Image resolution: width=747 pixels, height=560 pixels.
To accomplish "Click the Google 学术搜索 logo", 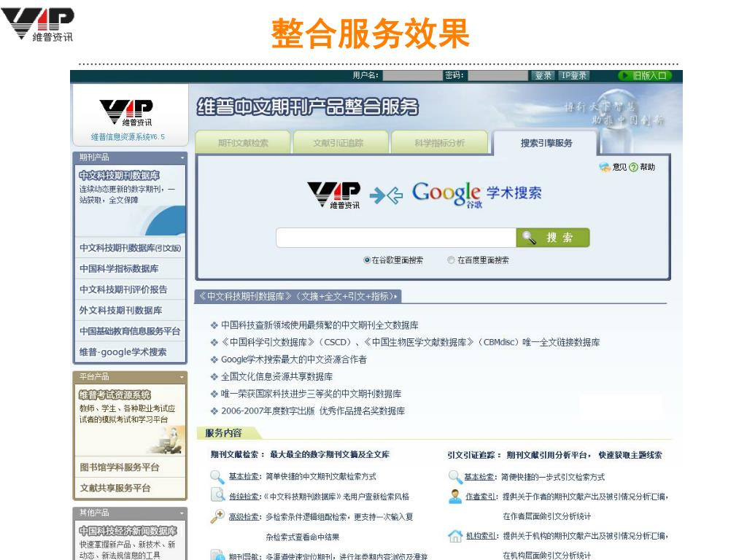I will 476,194.
